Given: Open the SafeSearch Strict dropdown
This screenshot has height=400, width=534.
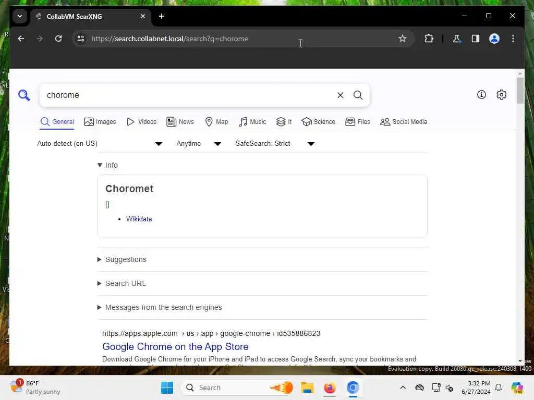Looking at the screenshot, I should click(274, 144).
